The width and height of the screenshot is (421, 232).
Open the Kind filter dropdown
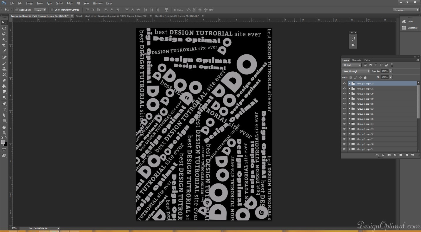[352, 65]
